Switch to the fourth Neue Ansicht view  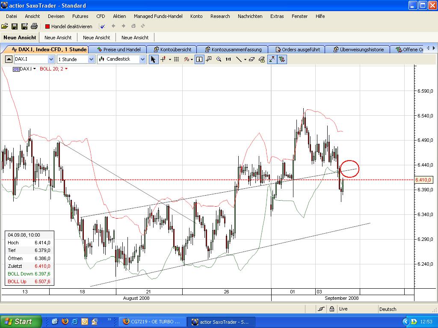135,38
